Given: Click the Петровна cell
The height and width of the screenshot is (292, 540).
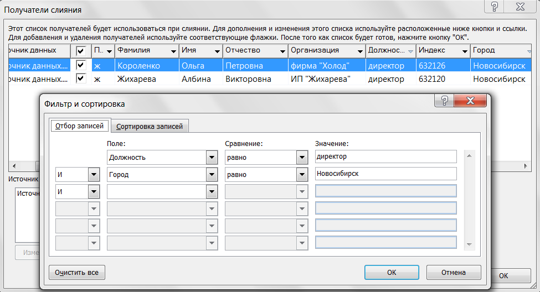Looking at the screenshot, I should [255, 65].
